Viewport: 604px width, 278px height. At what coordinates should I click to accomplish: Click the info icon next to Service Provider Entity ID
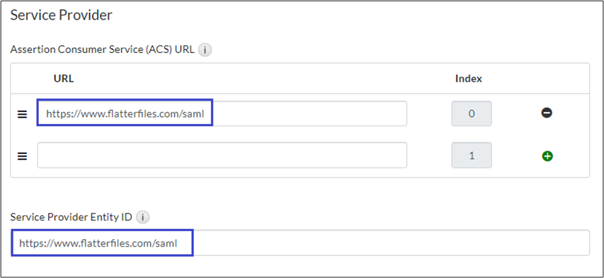143,218
